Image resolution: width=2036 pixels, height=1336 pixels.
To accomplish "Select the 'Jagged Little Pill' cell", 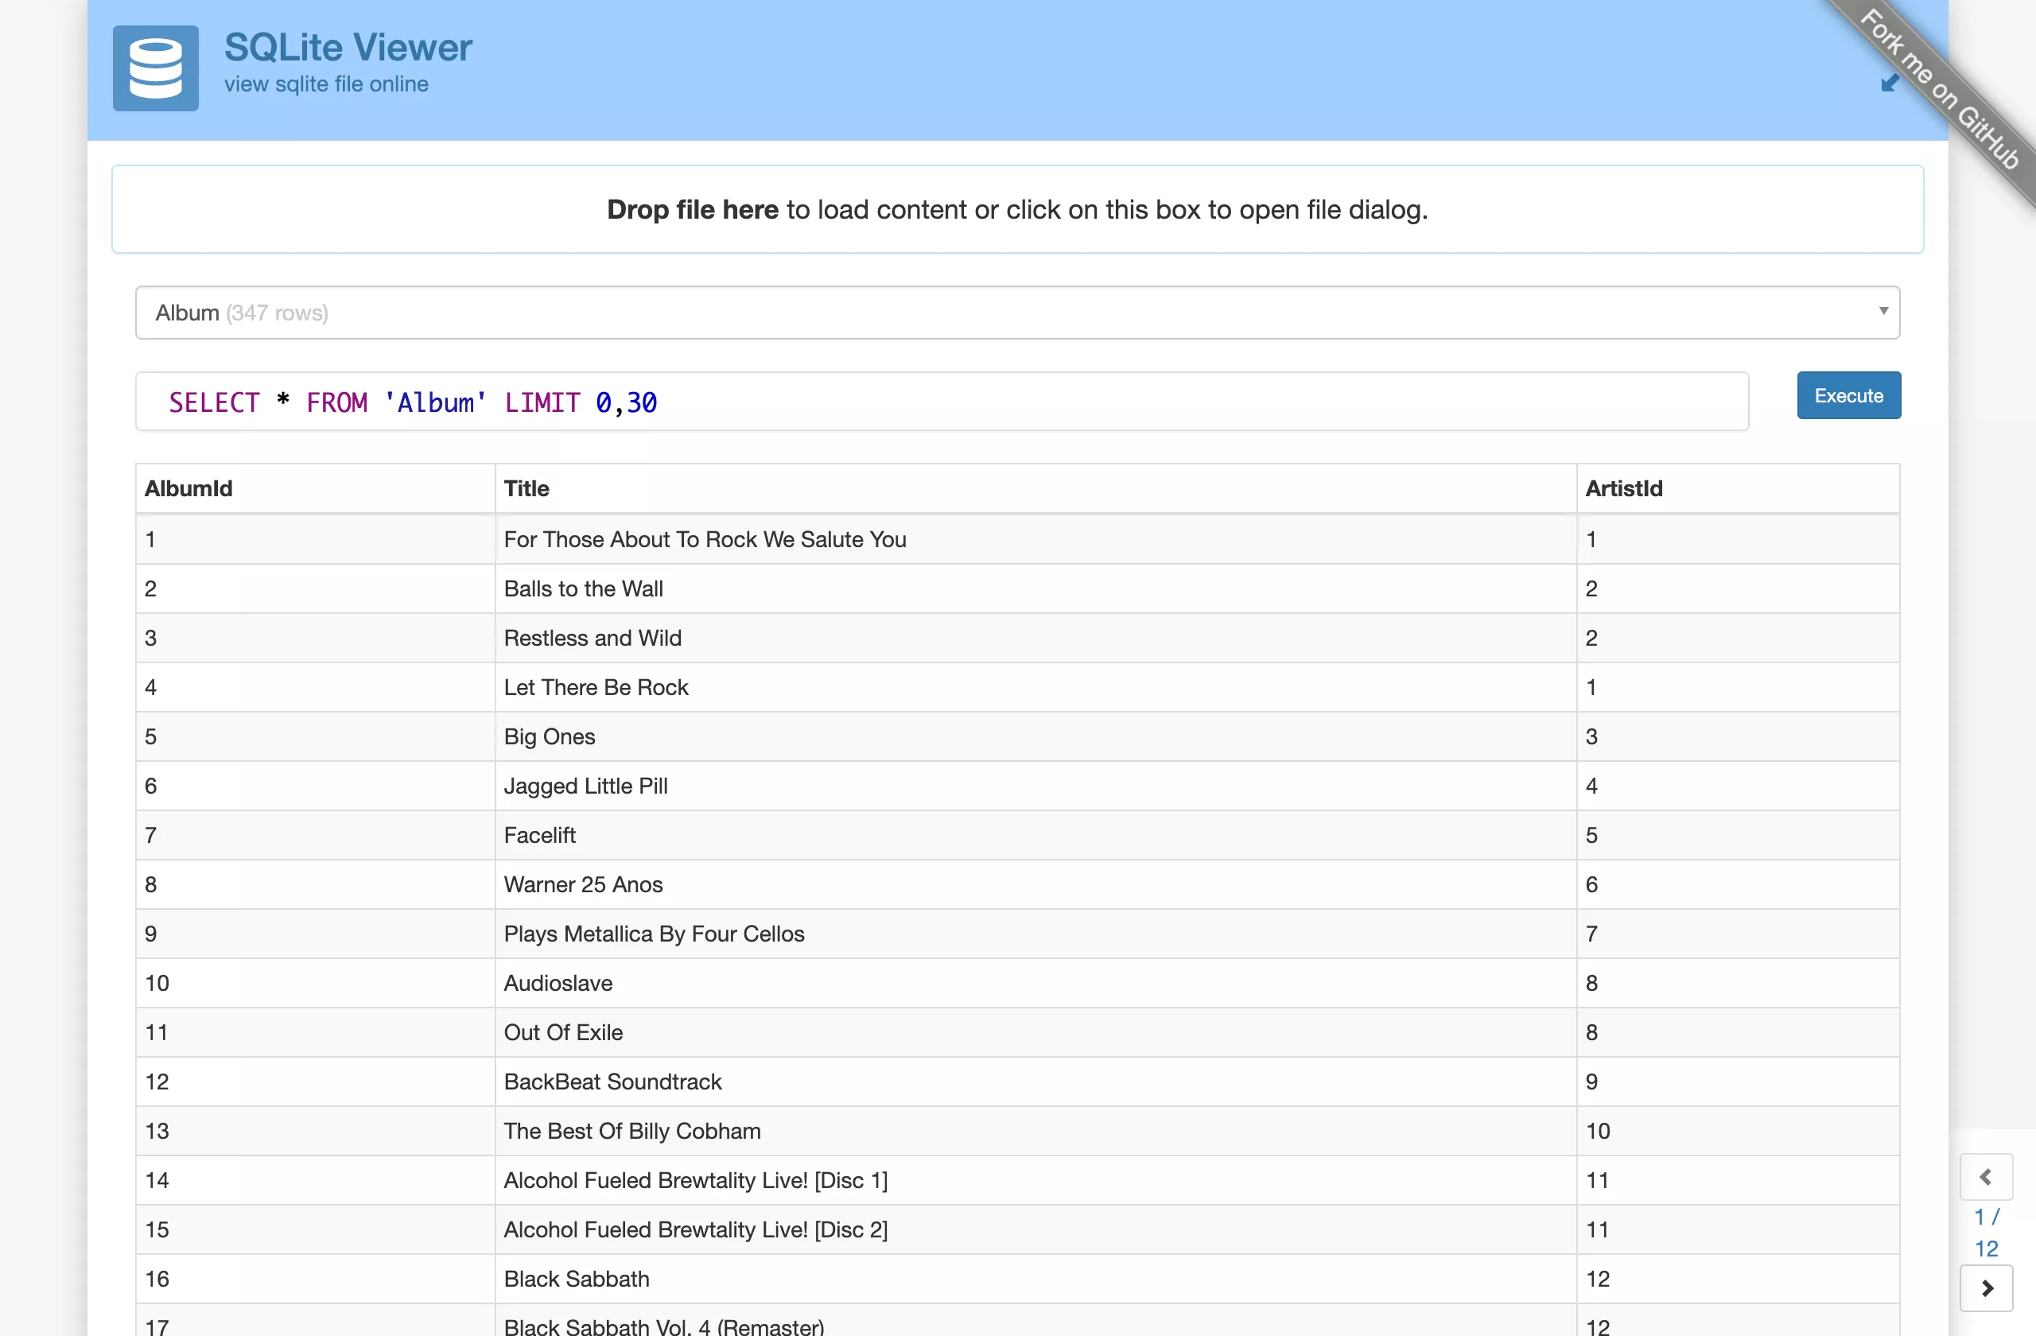I will tap(1035, 786).
